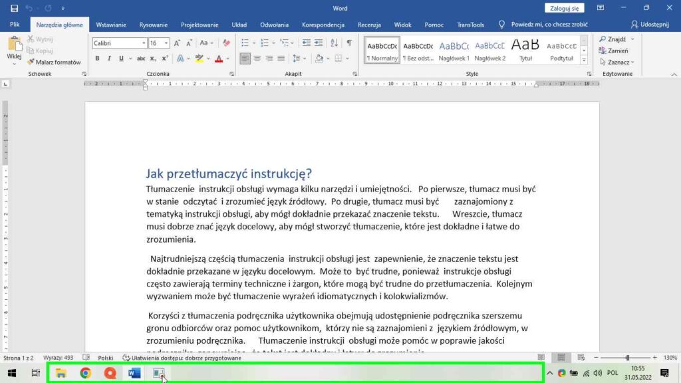The image size is (681, 383).
Task: Apply strikethrough with the abc icon
Action: 140,59
